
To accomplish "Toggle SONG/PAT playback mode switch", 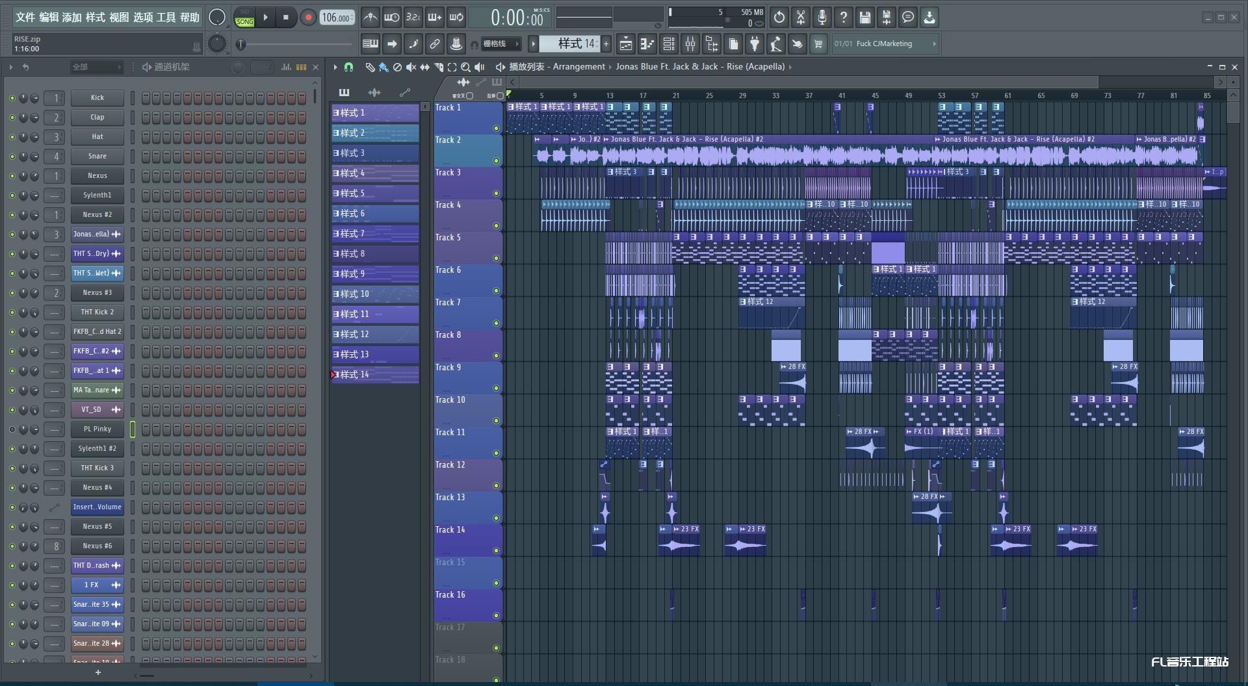I will (x=244, y=18).
